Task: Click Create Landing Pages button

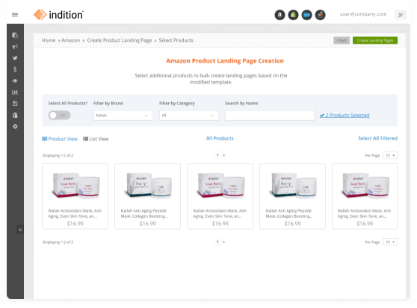Action: pos(375,40)
